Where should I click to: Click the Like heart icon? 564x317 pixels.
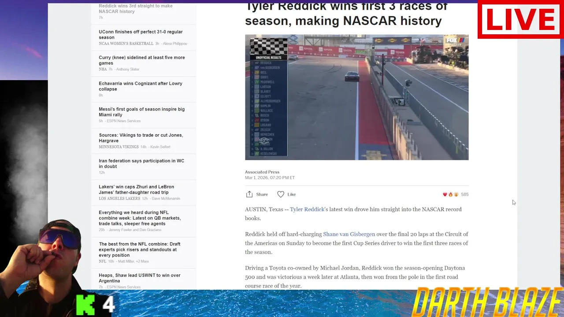281,194
